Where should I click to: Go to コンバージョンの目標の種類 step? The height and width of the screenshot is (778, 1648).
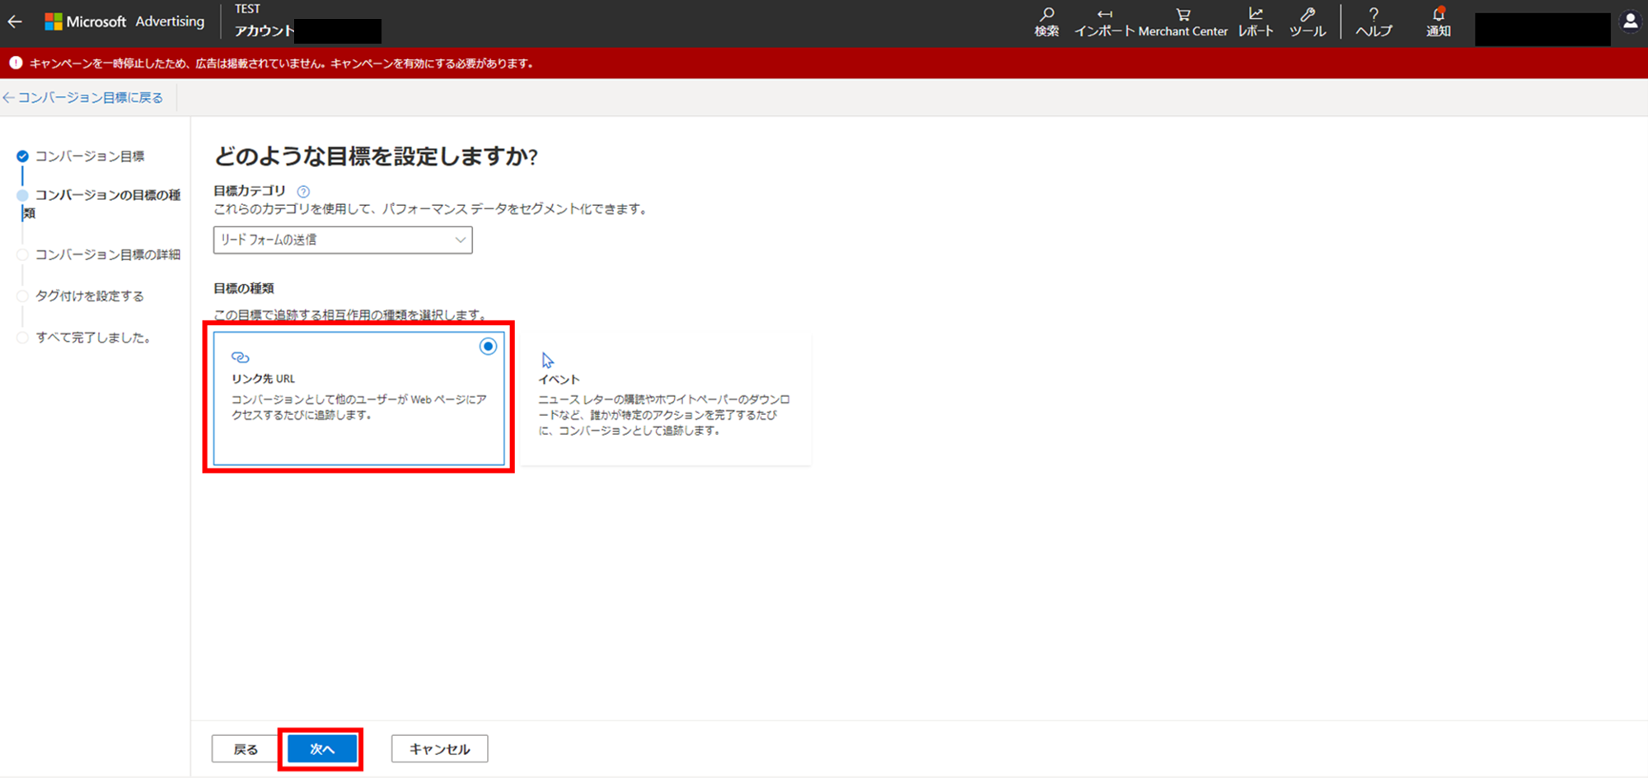point(101,203)
